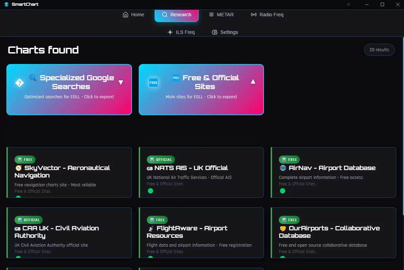This screenshot has height=270, width=404.
Task: Click the OFFICIAL badge on CAA UK
Action: [28, 220]
